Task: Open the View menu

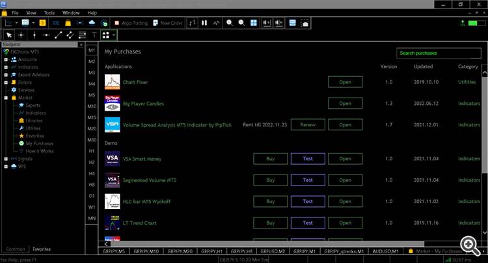Action: tap(31, 13)
